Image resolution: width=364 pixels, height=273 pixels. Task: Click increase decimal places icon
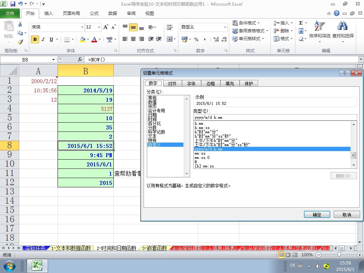216,39
